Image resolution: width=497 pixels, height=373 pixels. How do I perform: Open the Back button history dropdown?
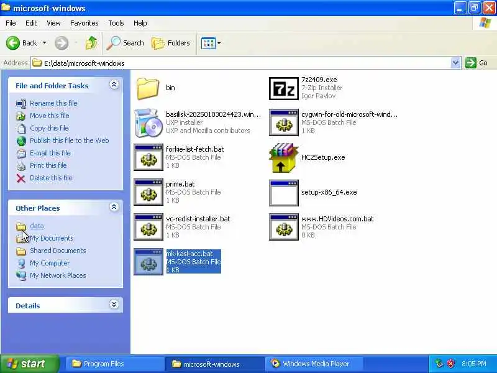coord(44,43)
